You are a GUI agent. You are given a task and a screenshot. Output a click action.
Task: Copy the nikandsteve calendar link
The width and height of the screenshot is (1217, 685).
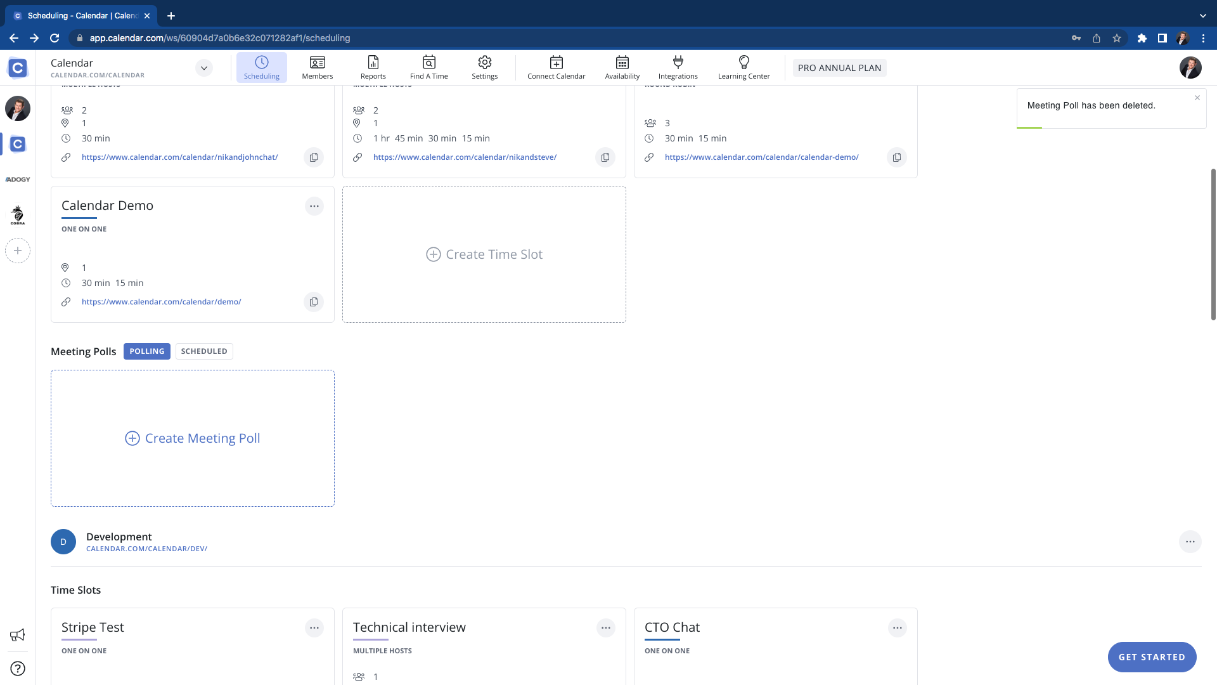[x=605, y=157]
